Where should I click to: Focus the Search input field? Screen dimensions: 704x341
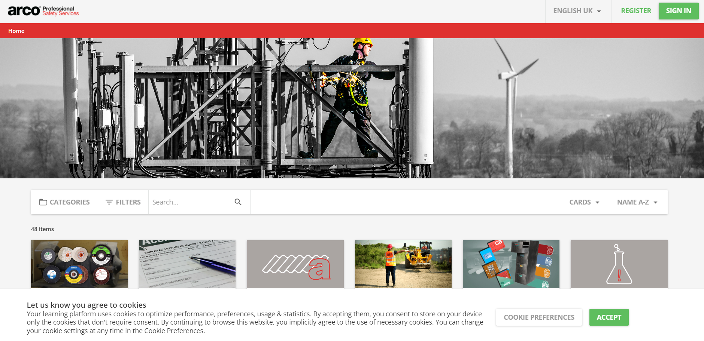coord(191,202)
